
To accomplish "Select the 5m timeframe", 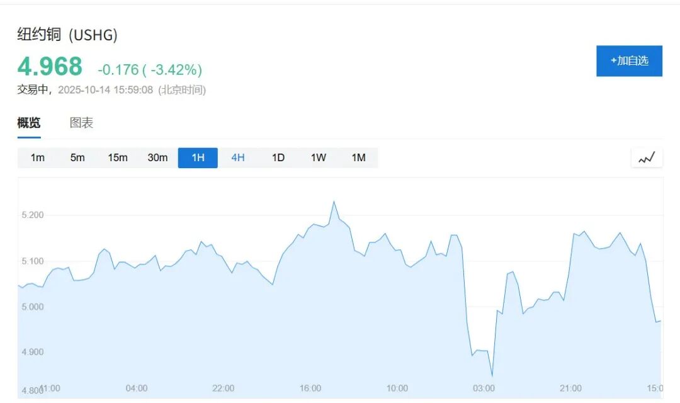I will click(77, 158).
